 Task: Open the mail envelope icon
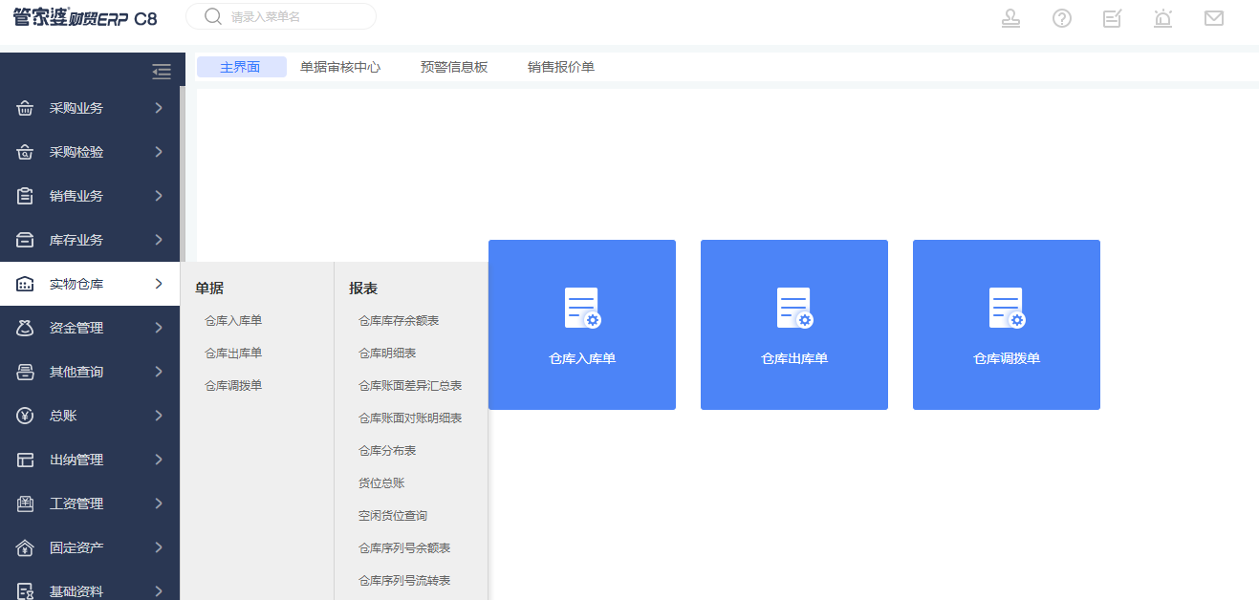(x=1213, y=18)
